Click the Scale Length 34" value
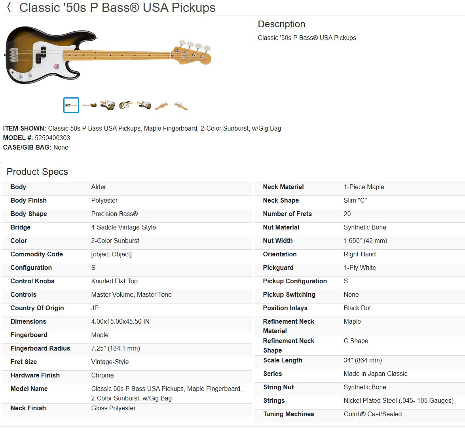Viewport: 465px width, 440px height. [363, 360]
